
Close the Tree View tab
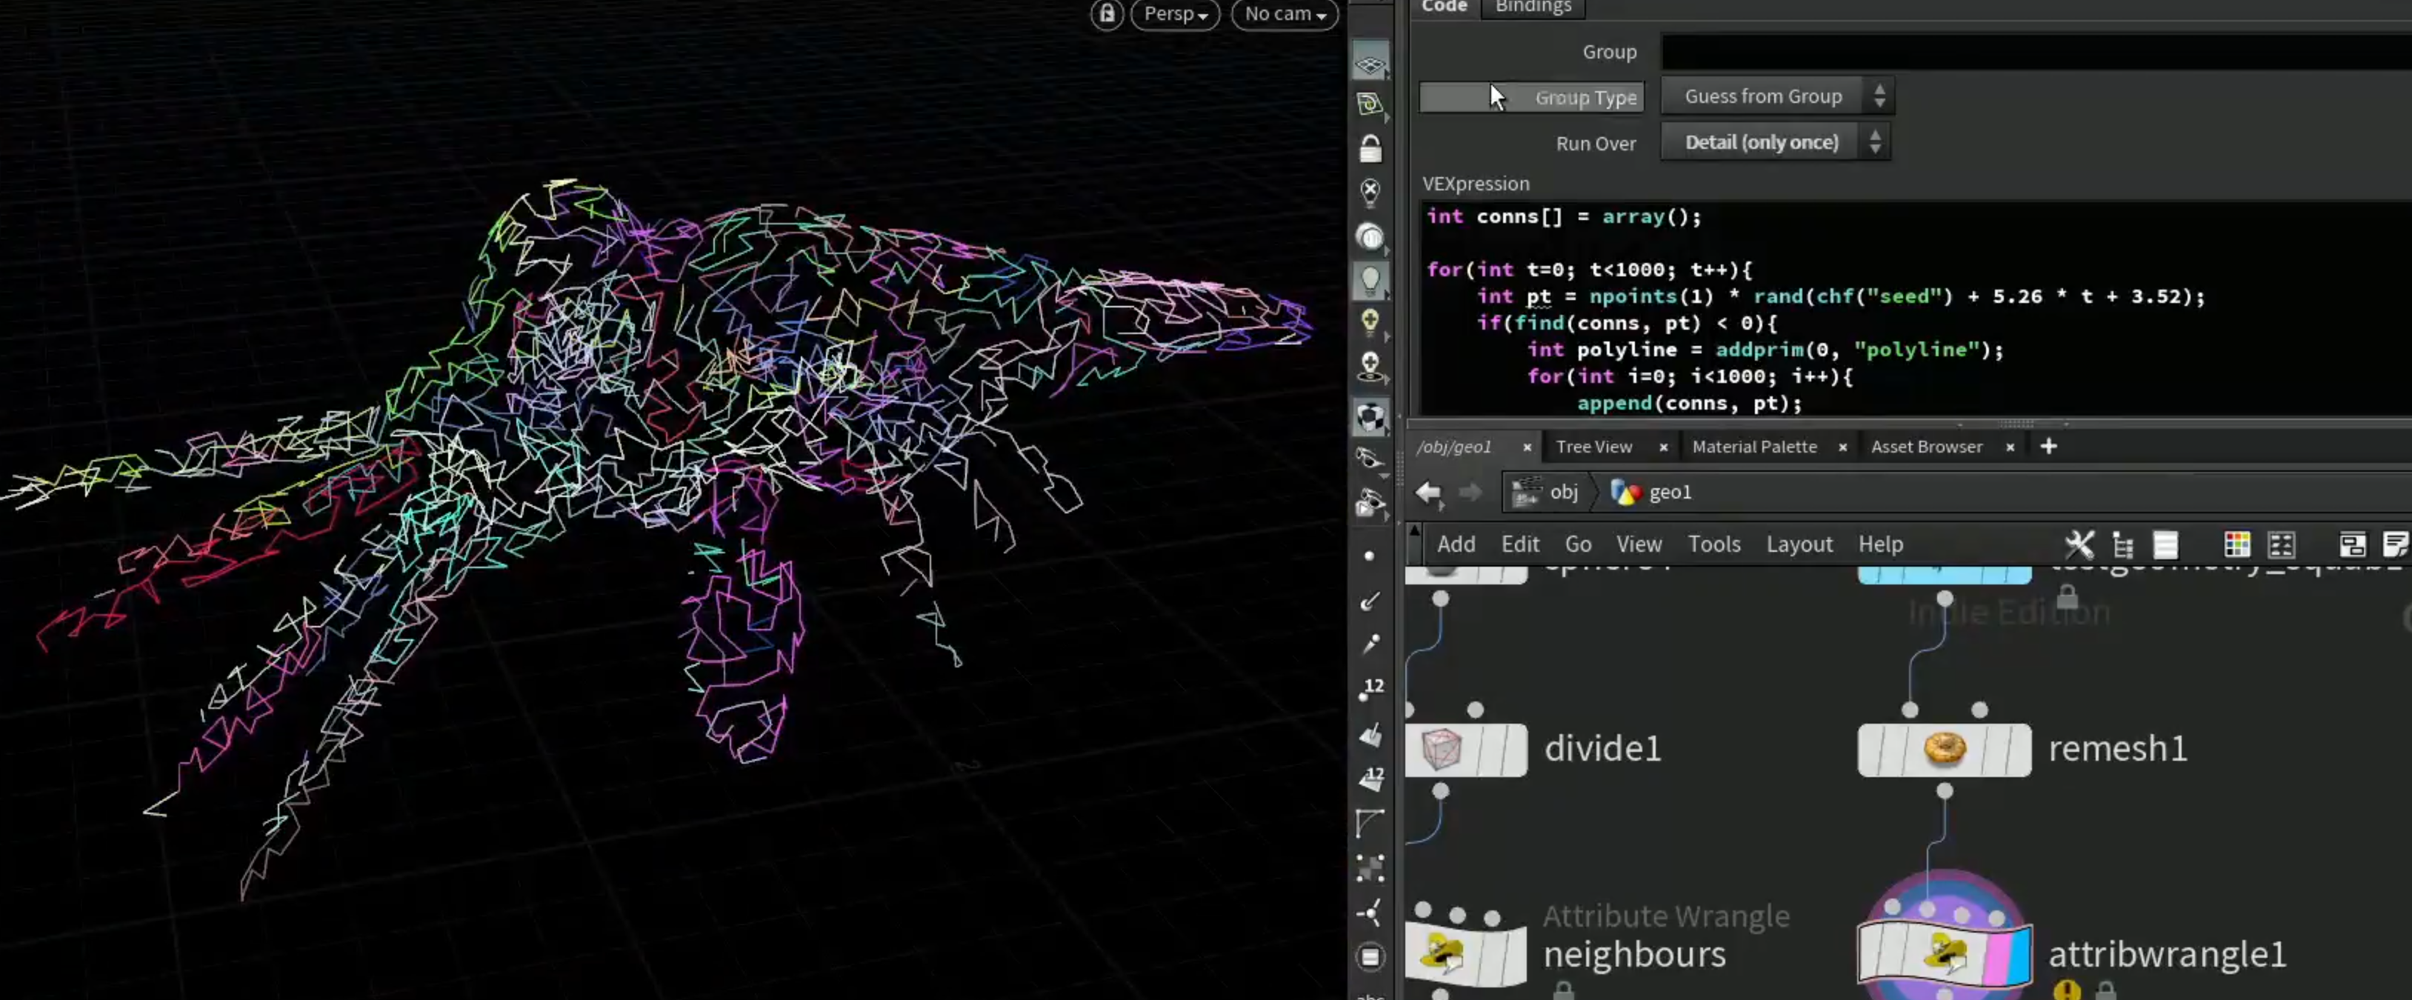[1663, 447]
